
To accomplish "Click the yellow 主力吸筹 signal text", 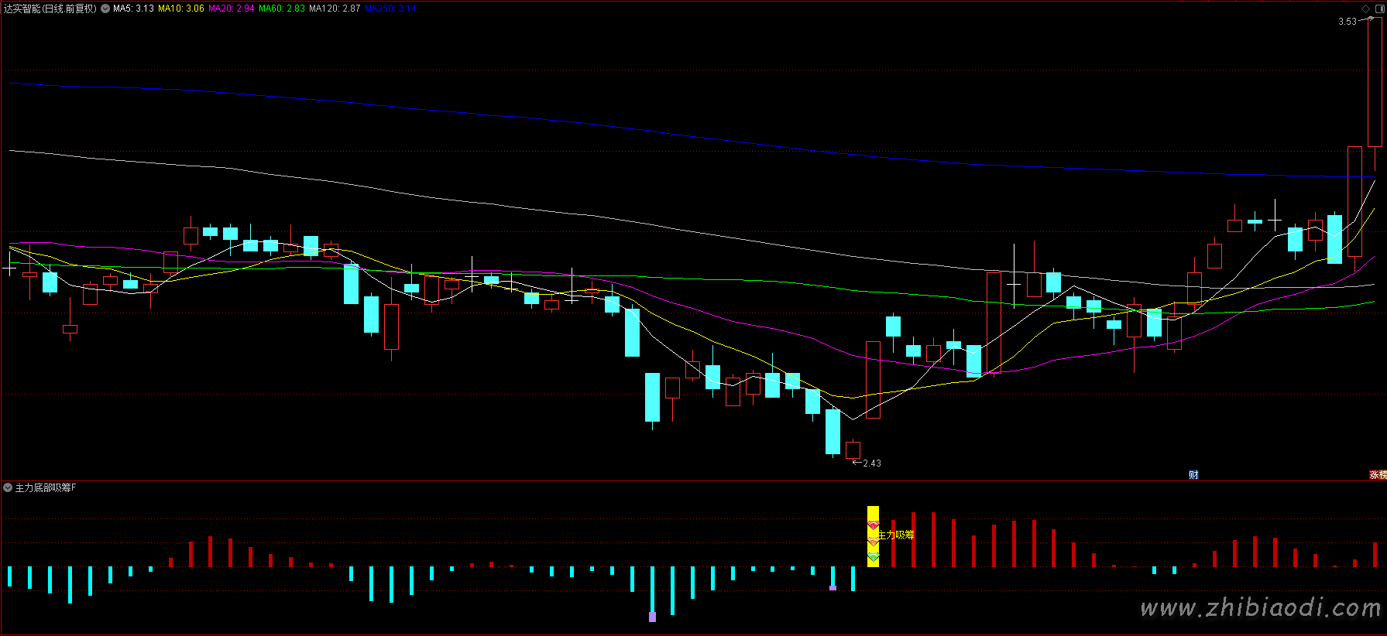I will click(896, 535).
